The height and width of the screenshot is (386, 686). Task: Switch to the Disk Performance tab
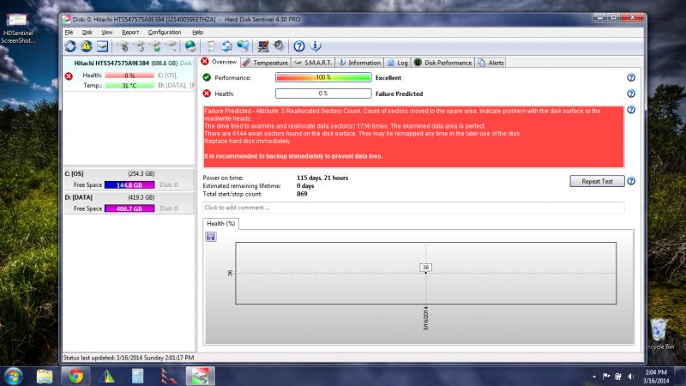tap(442, 63)
